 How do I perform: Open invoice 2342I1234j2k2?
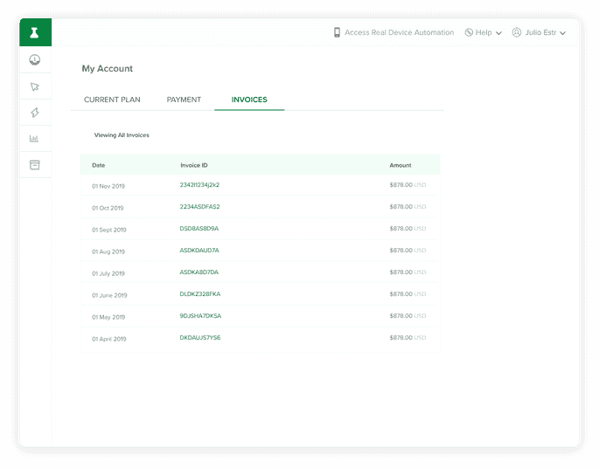(199, 185)
